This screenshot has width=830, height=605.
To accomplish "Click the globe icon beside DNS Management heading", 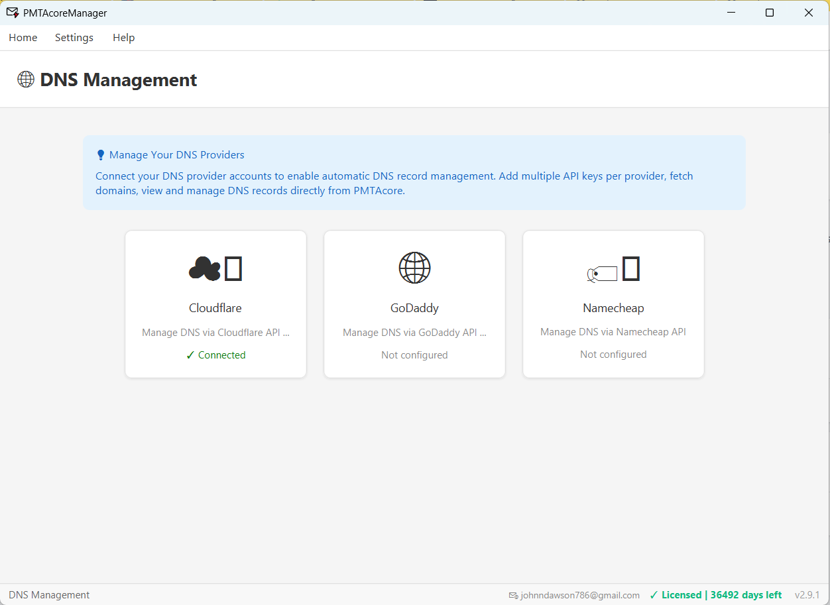I will (x=25, y=79).
